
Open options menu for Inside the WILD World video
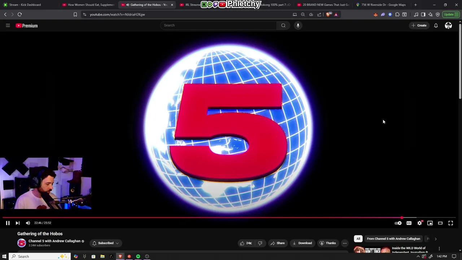(439, 249)
